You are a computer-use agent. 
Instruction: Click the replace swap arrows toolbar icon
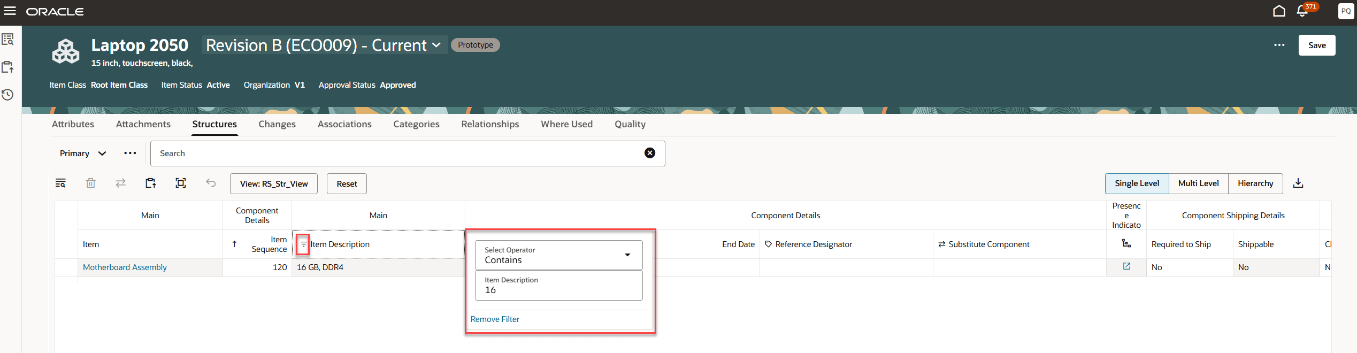click(120, 183)
